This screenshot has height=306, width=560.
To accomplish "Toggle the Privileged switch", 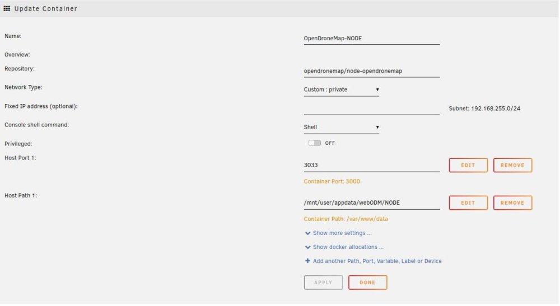I will 314,143.
